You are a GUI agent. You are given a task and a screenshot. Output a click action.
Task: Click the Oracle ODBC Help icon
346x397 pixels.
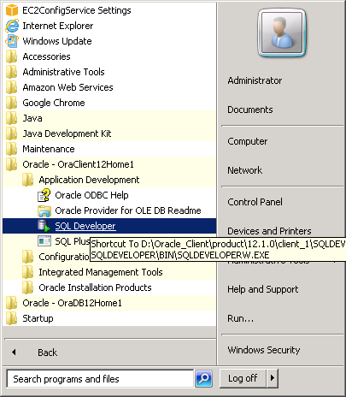coord(44,195)
